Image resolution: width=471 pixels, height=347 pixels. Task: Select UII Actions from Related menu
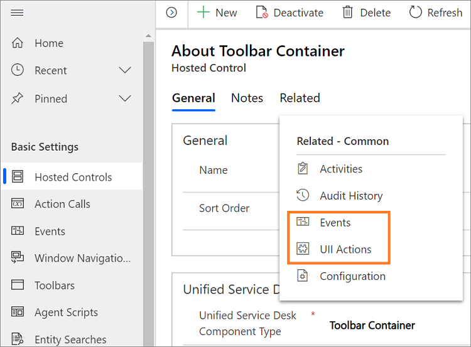coord(345,249)
